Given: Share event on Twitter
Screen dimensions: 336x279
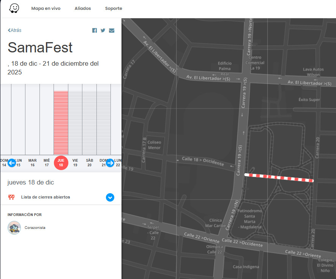Looking at the screenshot, I should 103,30.
